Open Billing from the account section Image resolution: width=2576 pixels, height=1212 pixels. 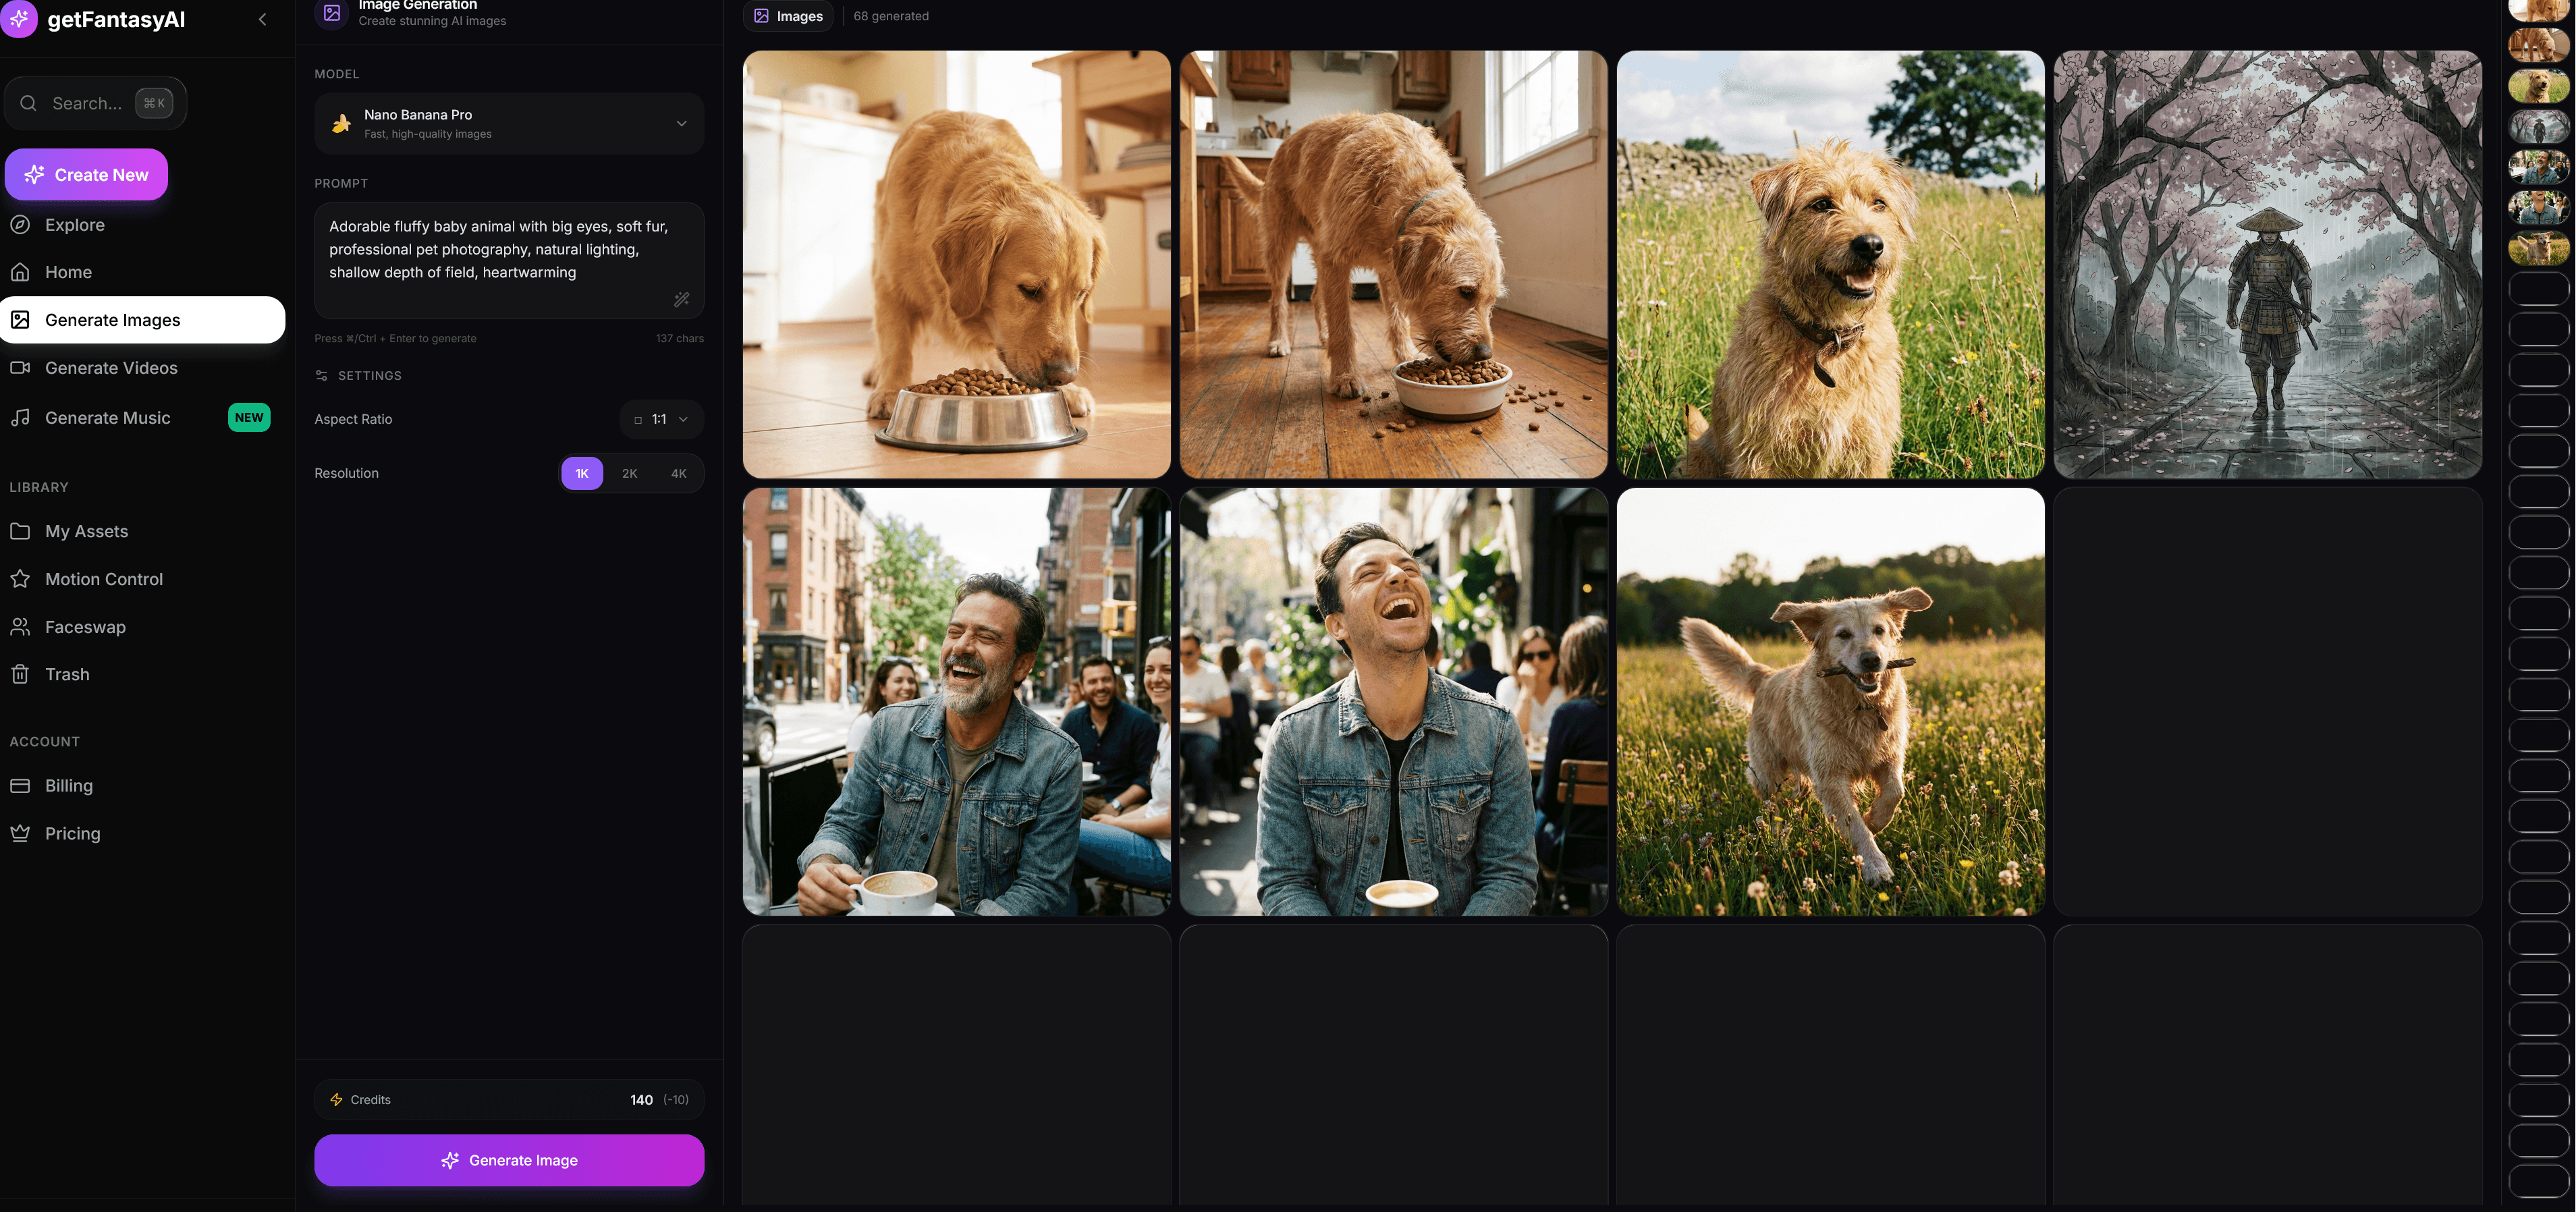pos(69,786)
